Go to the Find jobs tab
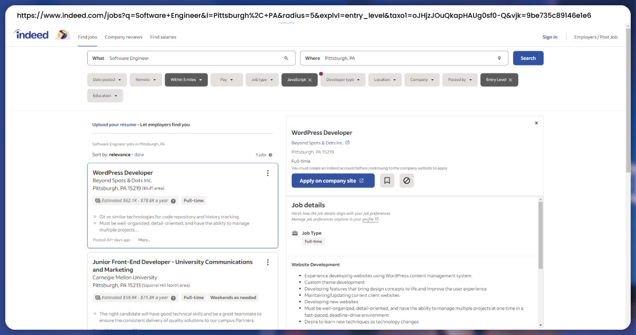This screenshot has height=335, width=636. point(87,37)
